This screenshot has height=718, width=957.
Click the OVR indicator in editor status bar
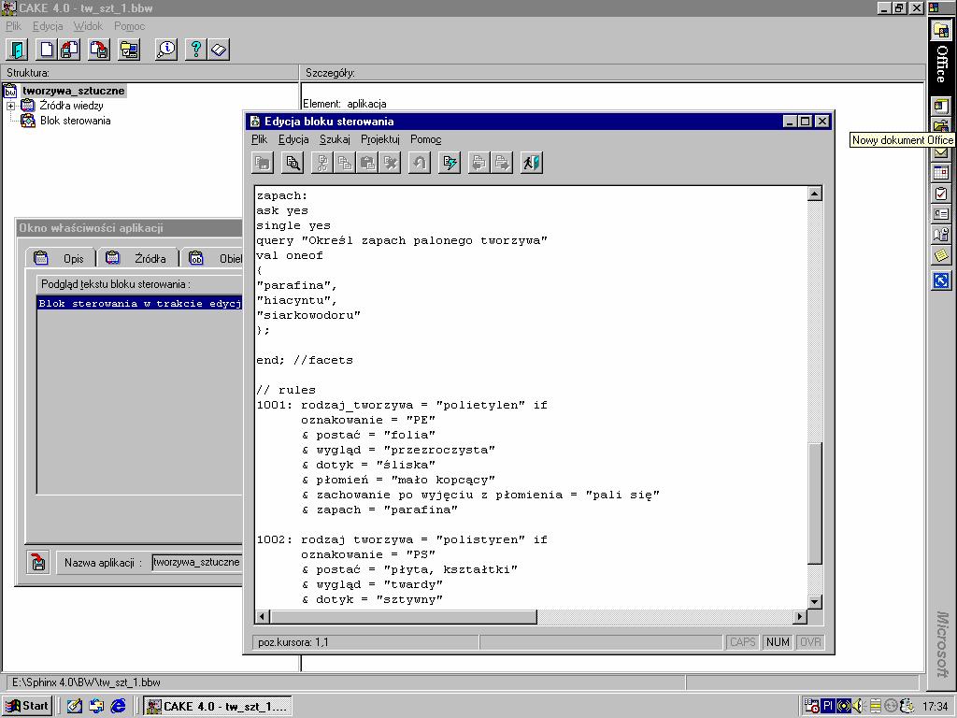[x=810, y=642]
